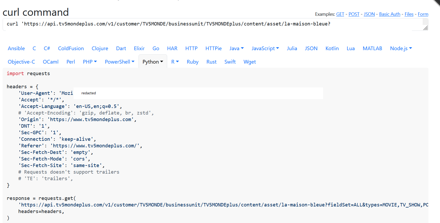This screenshot has height=223, width=440.
Task: Switch to the HTTPie tab
Action: 213,48
